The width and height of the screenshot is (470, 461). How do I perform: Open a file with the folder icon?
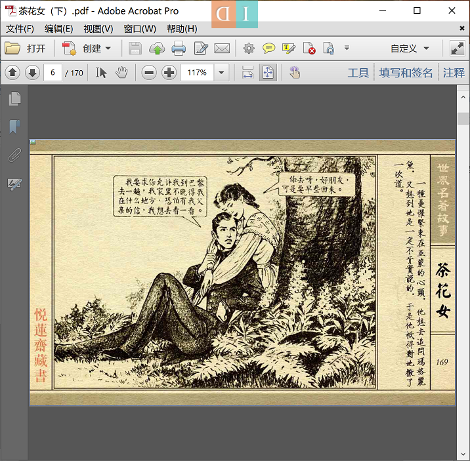[x=12, y=48]
